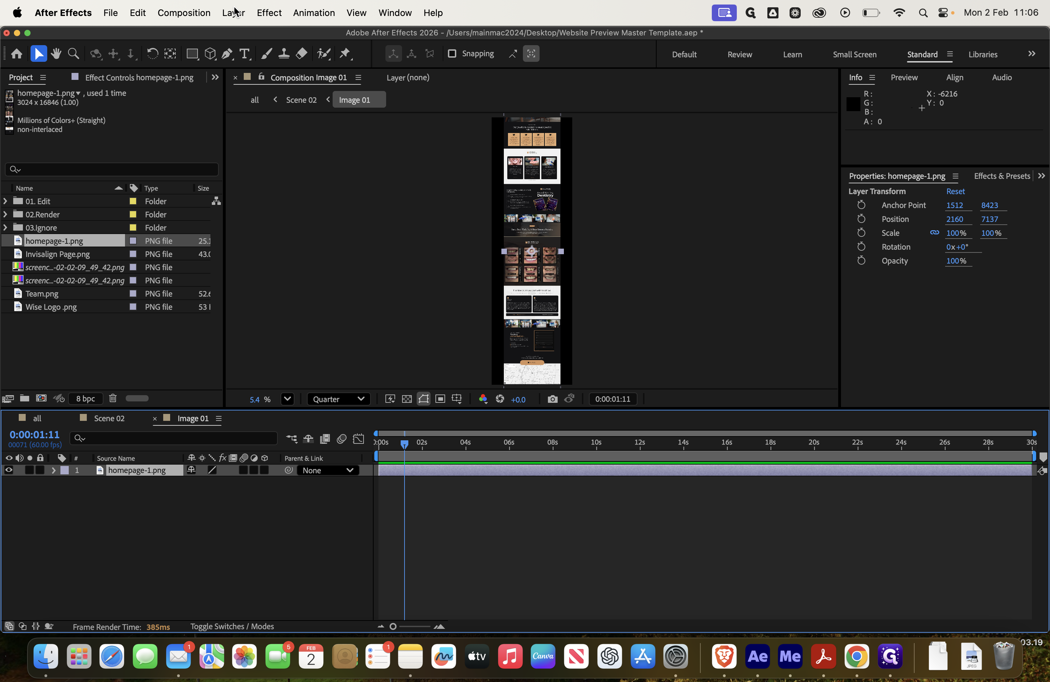
Task: Select the Hand tool in the toolbar
Action: coord(56,54)
